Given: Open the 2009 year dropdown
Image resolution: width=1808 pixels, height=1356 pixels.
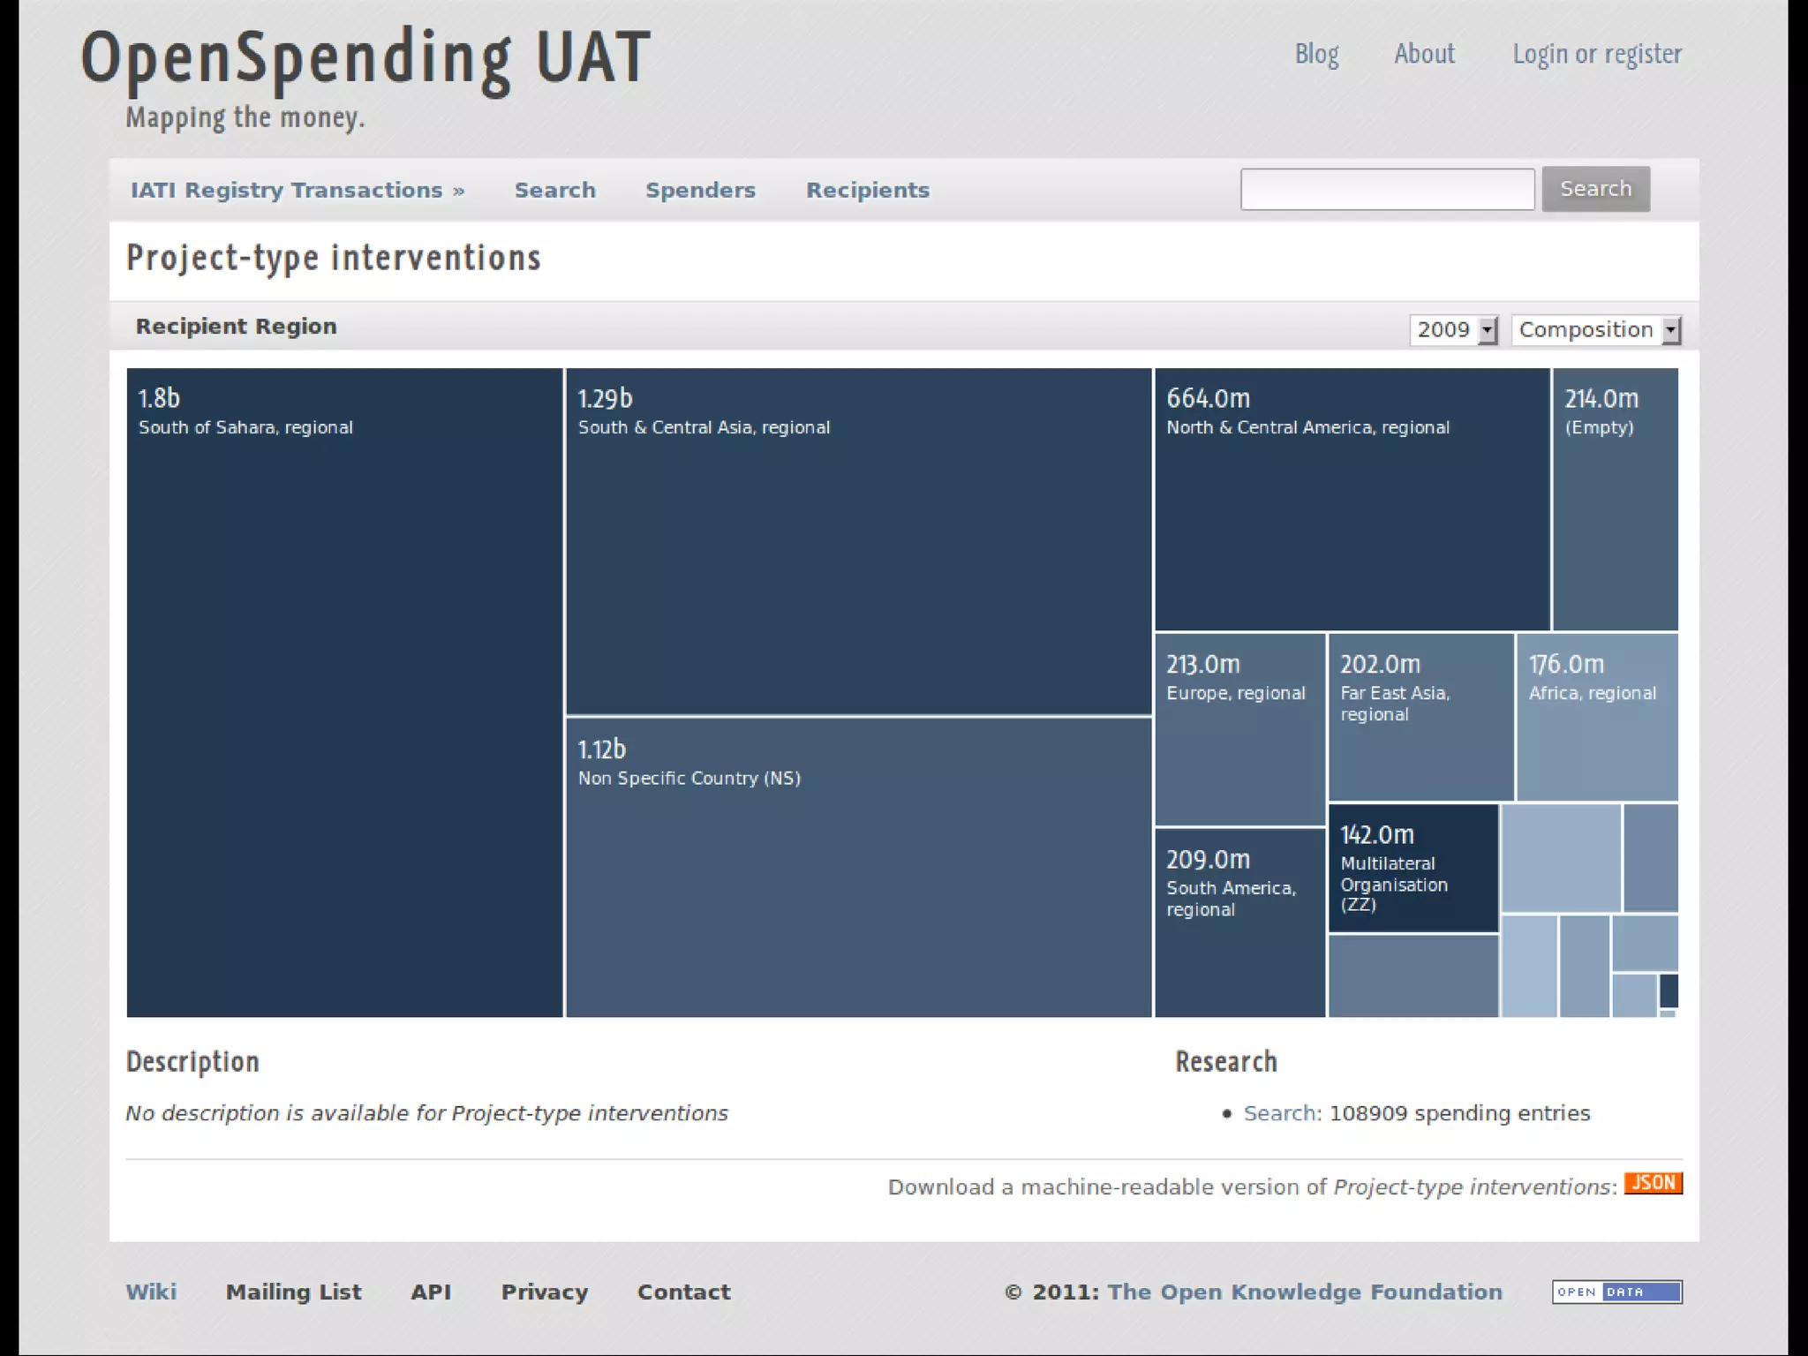Looking at the screenshot, I should 1453,330.
